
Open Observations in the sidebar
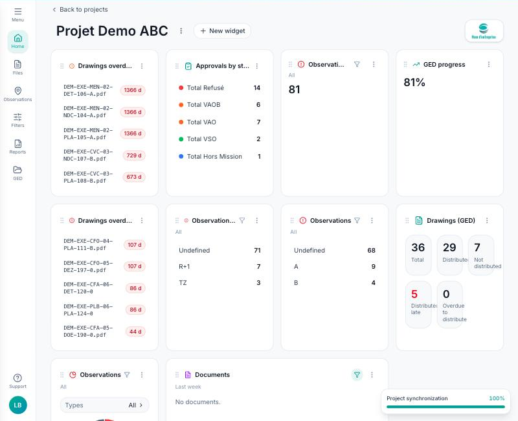18,94
